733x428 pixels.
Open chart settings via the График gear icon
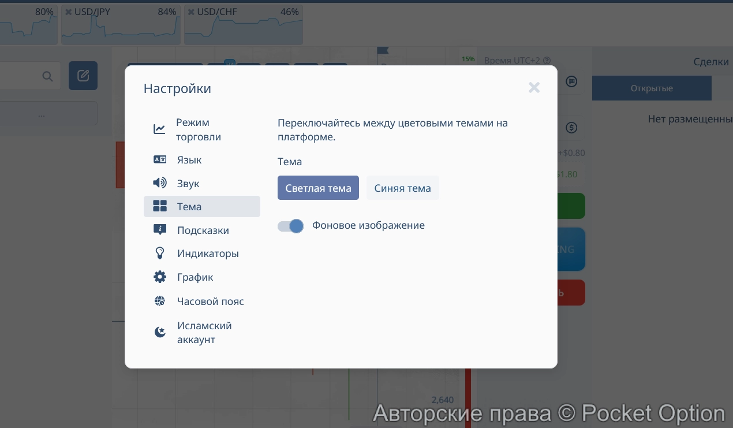tap(160, 276)
